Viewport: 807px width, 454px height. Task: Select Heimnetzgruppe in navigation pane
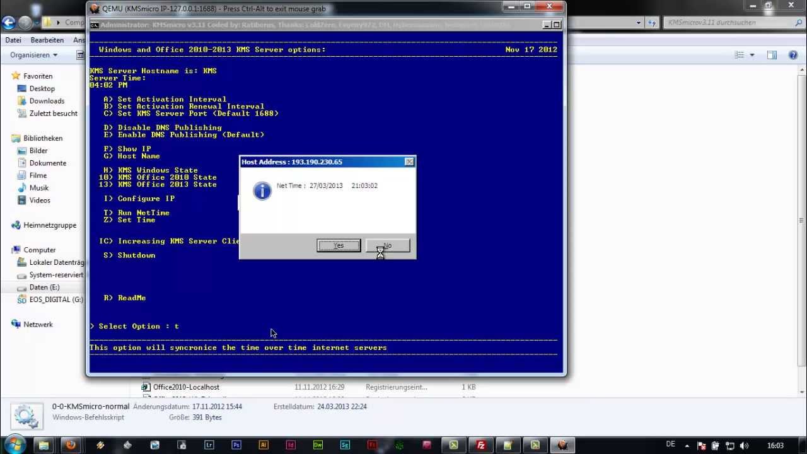pyautogui.click(x=49, y=225)
